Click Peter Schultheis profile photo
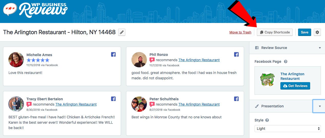325x138 pixels. coord(139,104)
